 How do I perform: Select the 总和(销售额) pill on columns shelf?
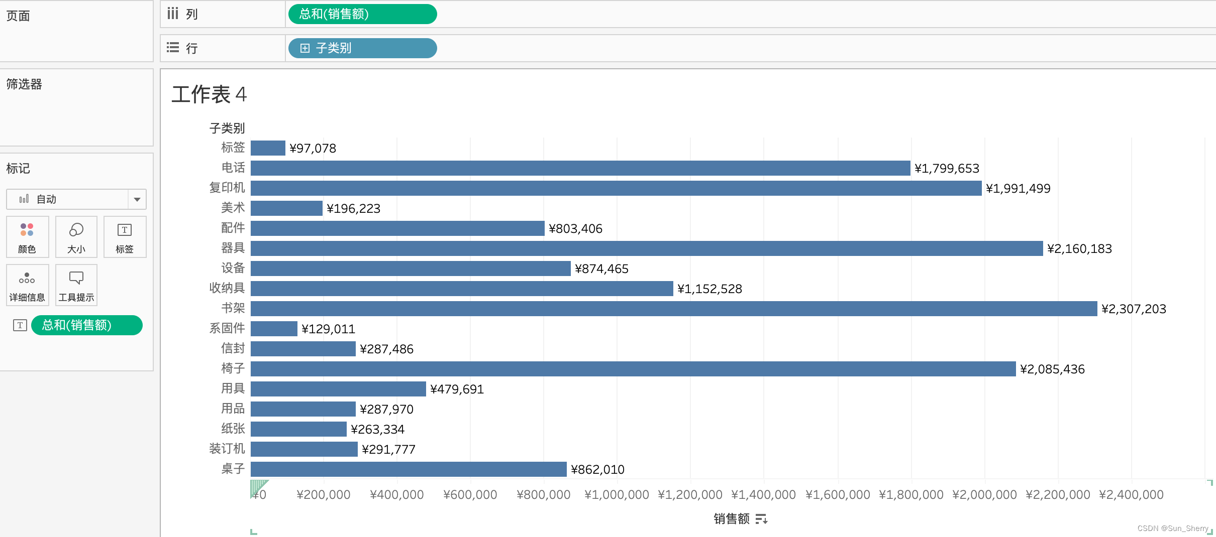[362, 14]
